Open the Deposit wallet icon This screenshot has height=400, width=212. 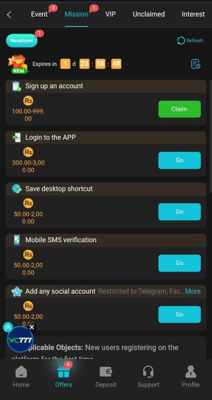(106, 372)
